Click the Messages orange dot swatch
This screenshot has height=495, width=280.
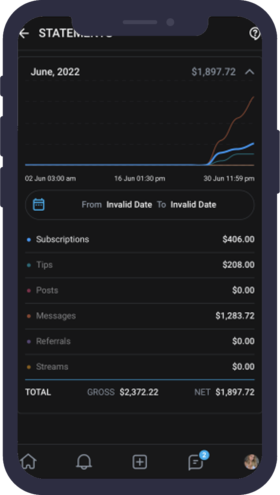pyautogui.click(x=29, y=316)
